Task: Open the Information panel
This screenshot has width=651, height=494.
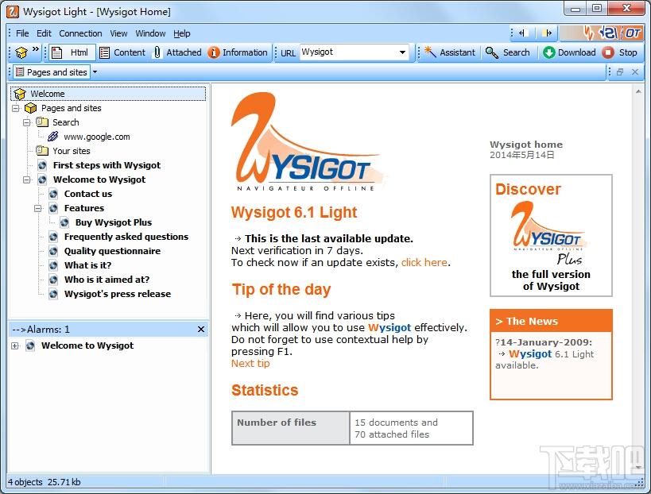Action: (x=238, y=52)
